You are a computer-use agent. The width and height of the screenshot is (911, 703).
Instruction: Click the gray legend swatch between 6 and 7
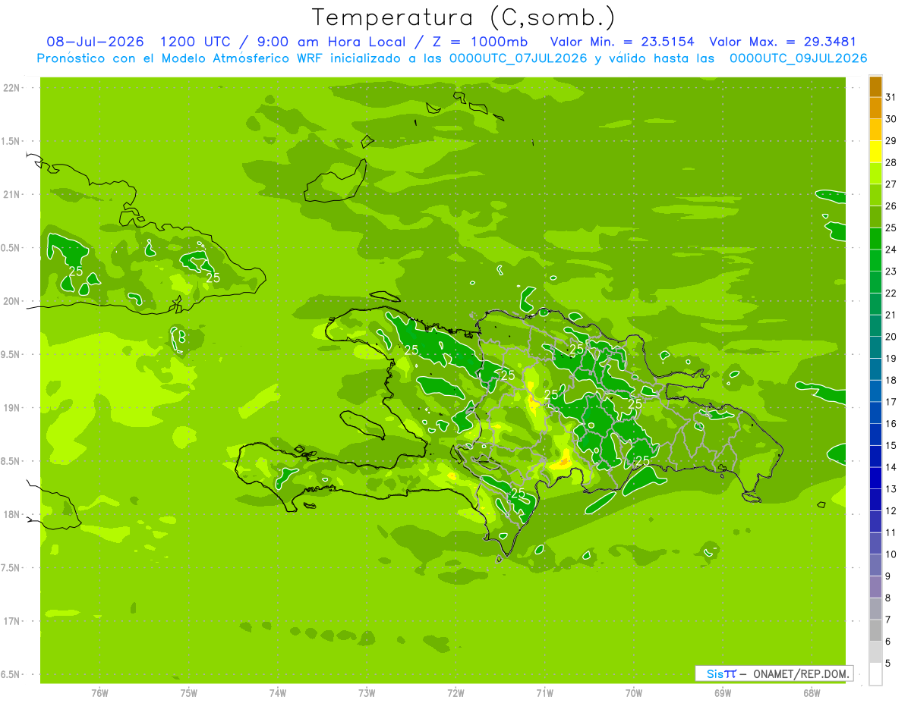875,630
